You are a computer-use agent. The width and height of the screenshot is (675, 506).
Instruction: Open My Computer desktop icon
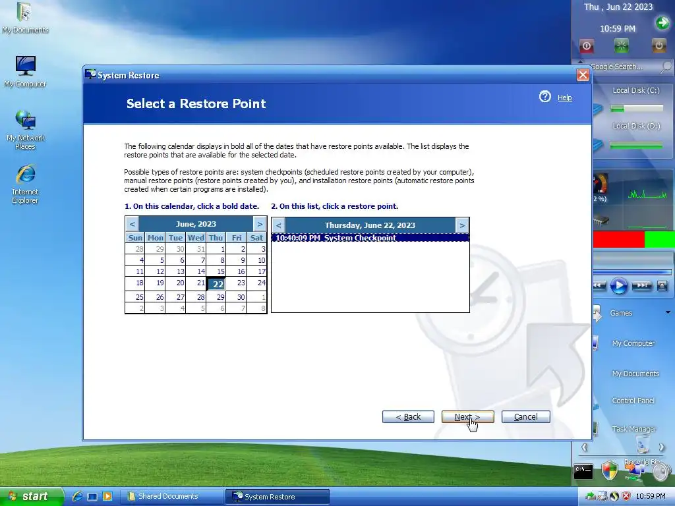[25, 72]
